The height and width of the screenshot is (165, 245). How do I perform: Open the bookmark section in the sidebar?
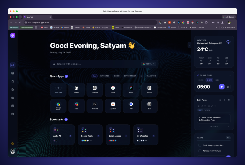tap(13, 81)
